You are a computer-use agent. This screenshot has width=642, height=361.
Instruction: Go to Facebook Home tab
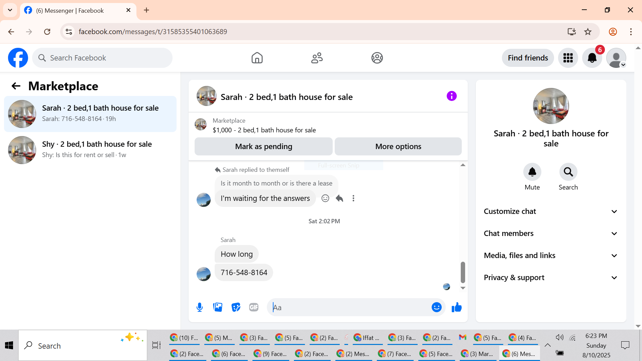pyautogui.click(x=257, y=58)
